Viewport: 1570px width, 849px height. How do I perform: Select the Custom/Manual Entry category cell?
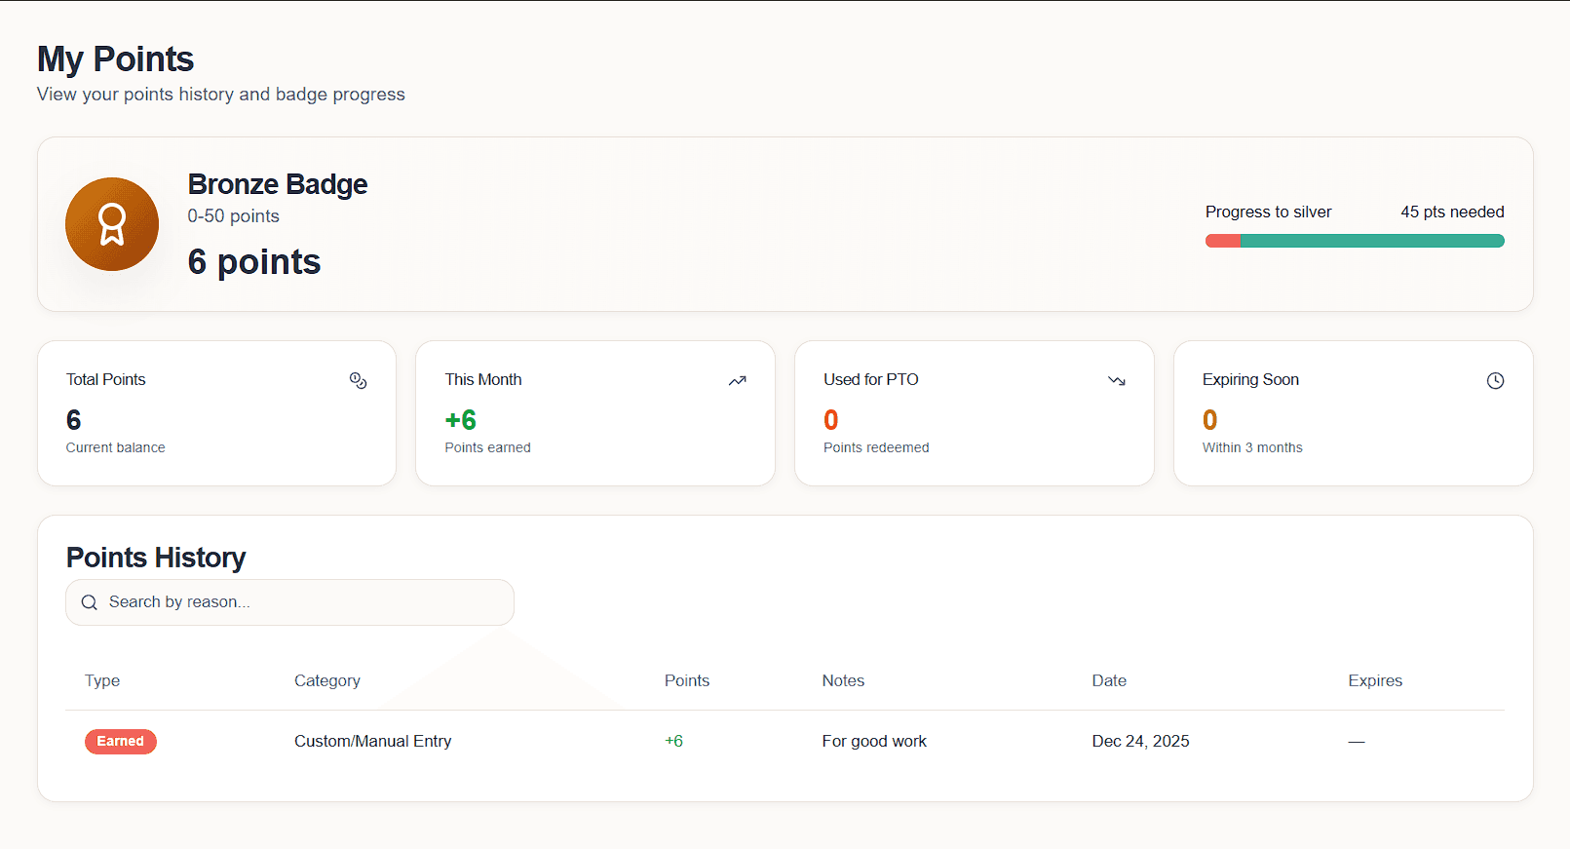372,742
